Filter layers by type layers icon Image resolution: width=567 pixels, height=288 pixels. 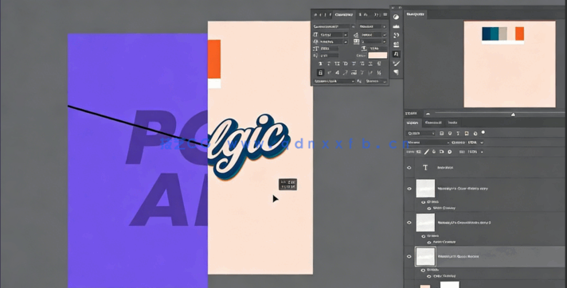coord(458,134)
